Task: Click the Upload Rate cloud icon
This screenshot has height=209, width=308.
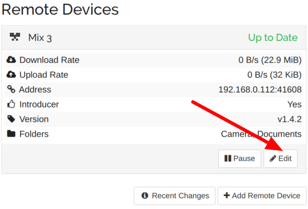Action: point(11,74)
